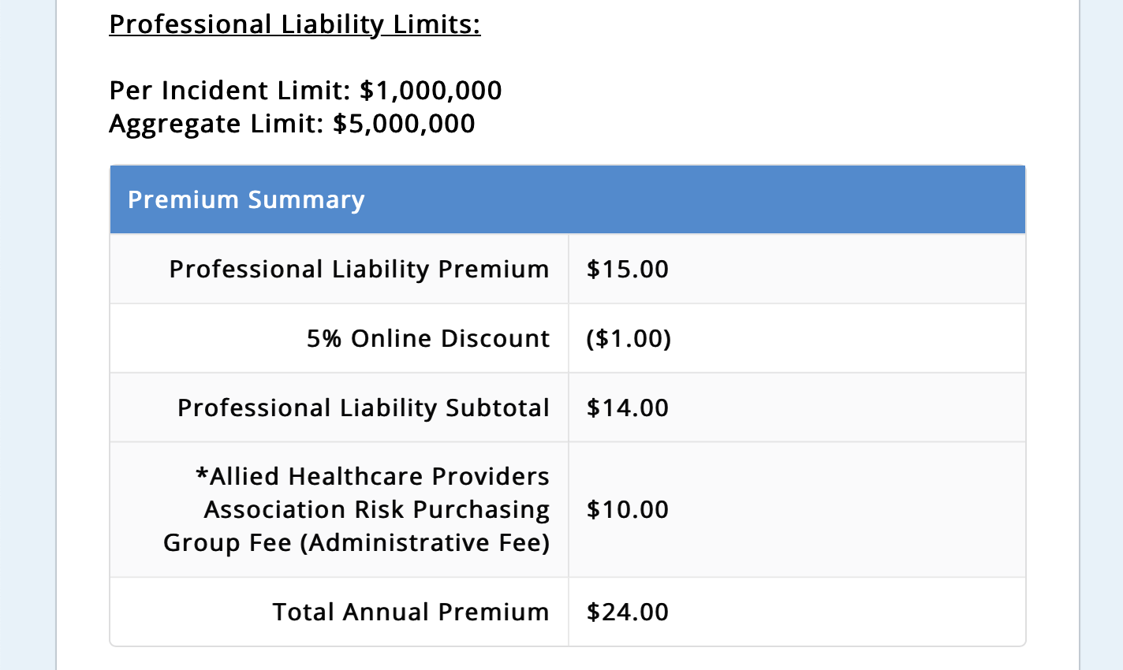Click the $14.00 subtotal amount
The height and width of the screenshot is (670, 1123).
pos(627,408)
